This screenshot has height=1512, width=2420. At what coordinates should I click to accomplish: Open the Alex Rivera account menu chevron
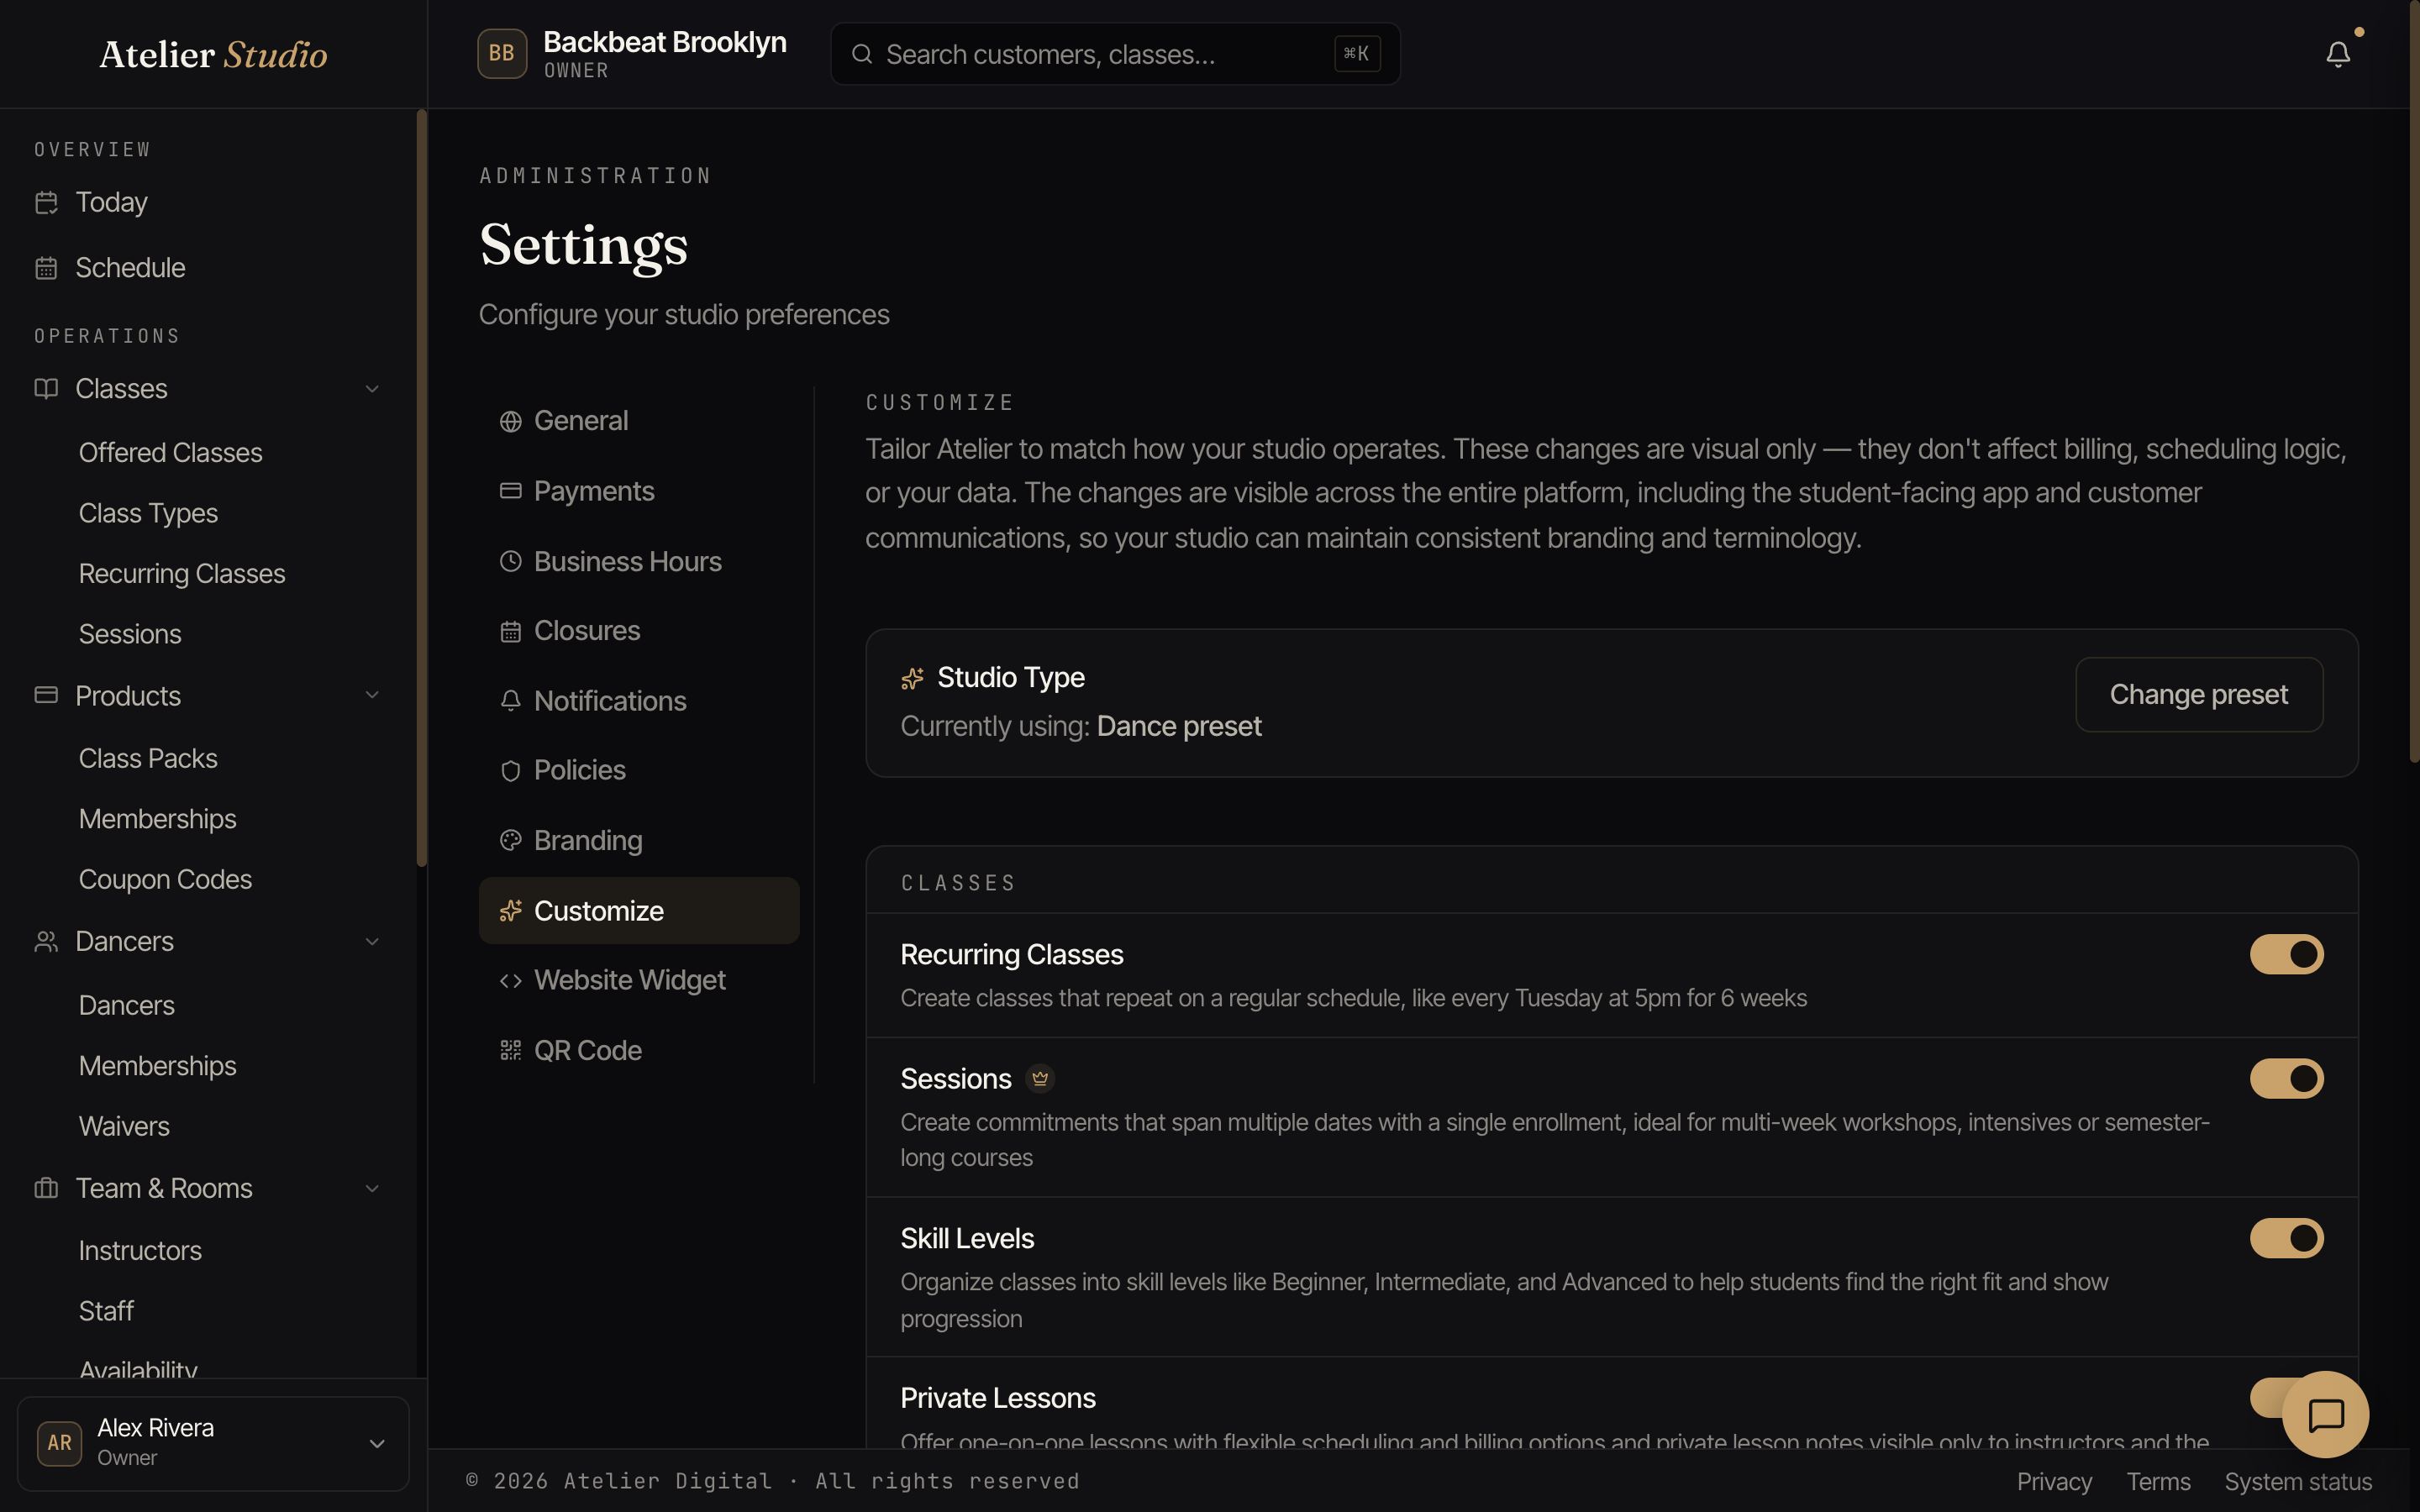click(377, 1443)
